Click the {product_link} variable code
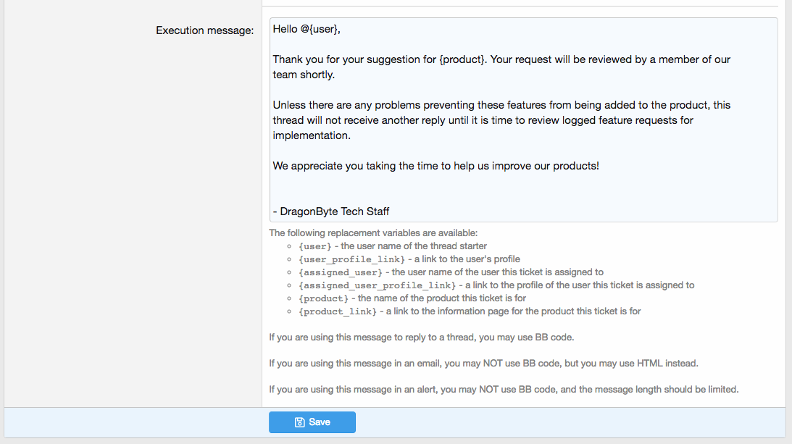This screenshot has height=444, width=792. coord(337,311)
